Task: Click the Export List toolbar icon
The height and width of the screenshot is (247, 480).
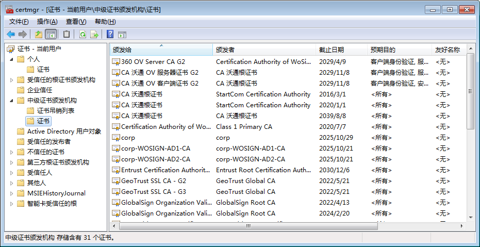Action: [94, 34]
